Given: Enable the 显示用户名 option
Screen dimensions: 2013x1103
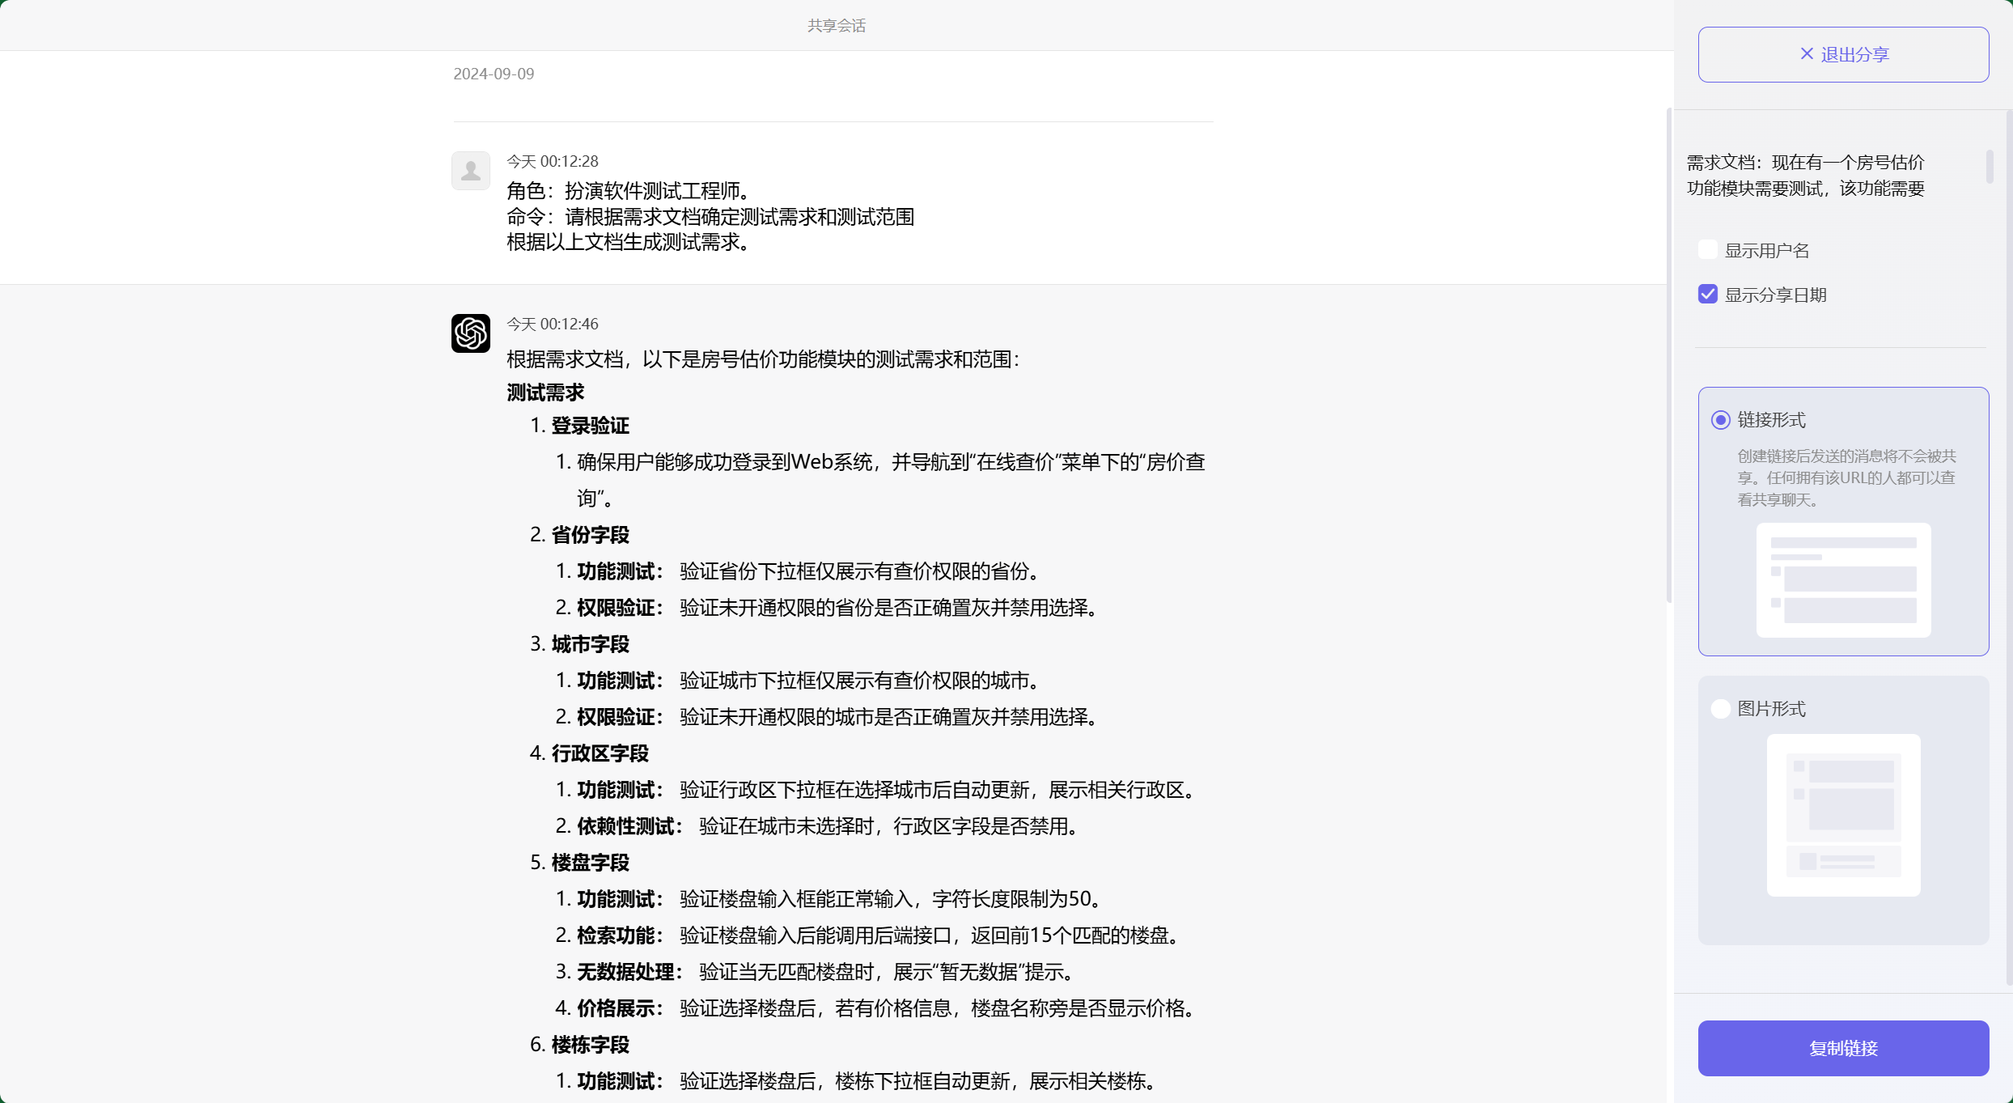Looking at the screenshot, I should coord(1707,249).
